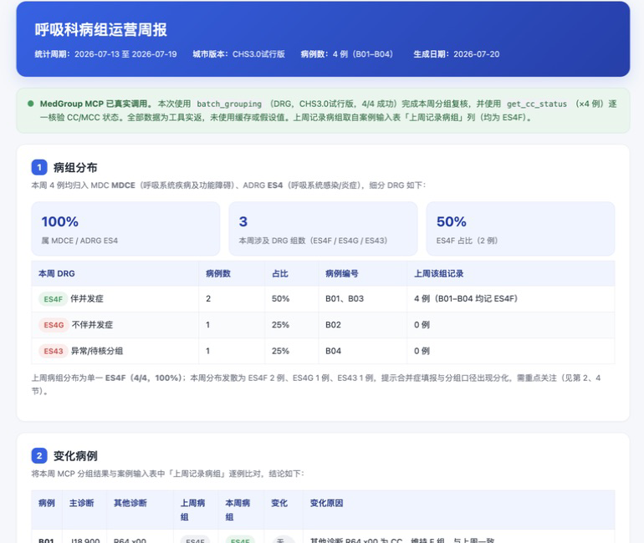
Task: Click the 统计周期 2026-07-13 至 2026-07-19 text
Action: point(105,54)
